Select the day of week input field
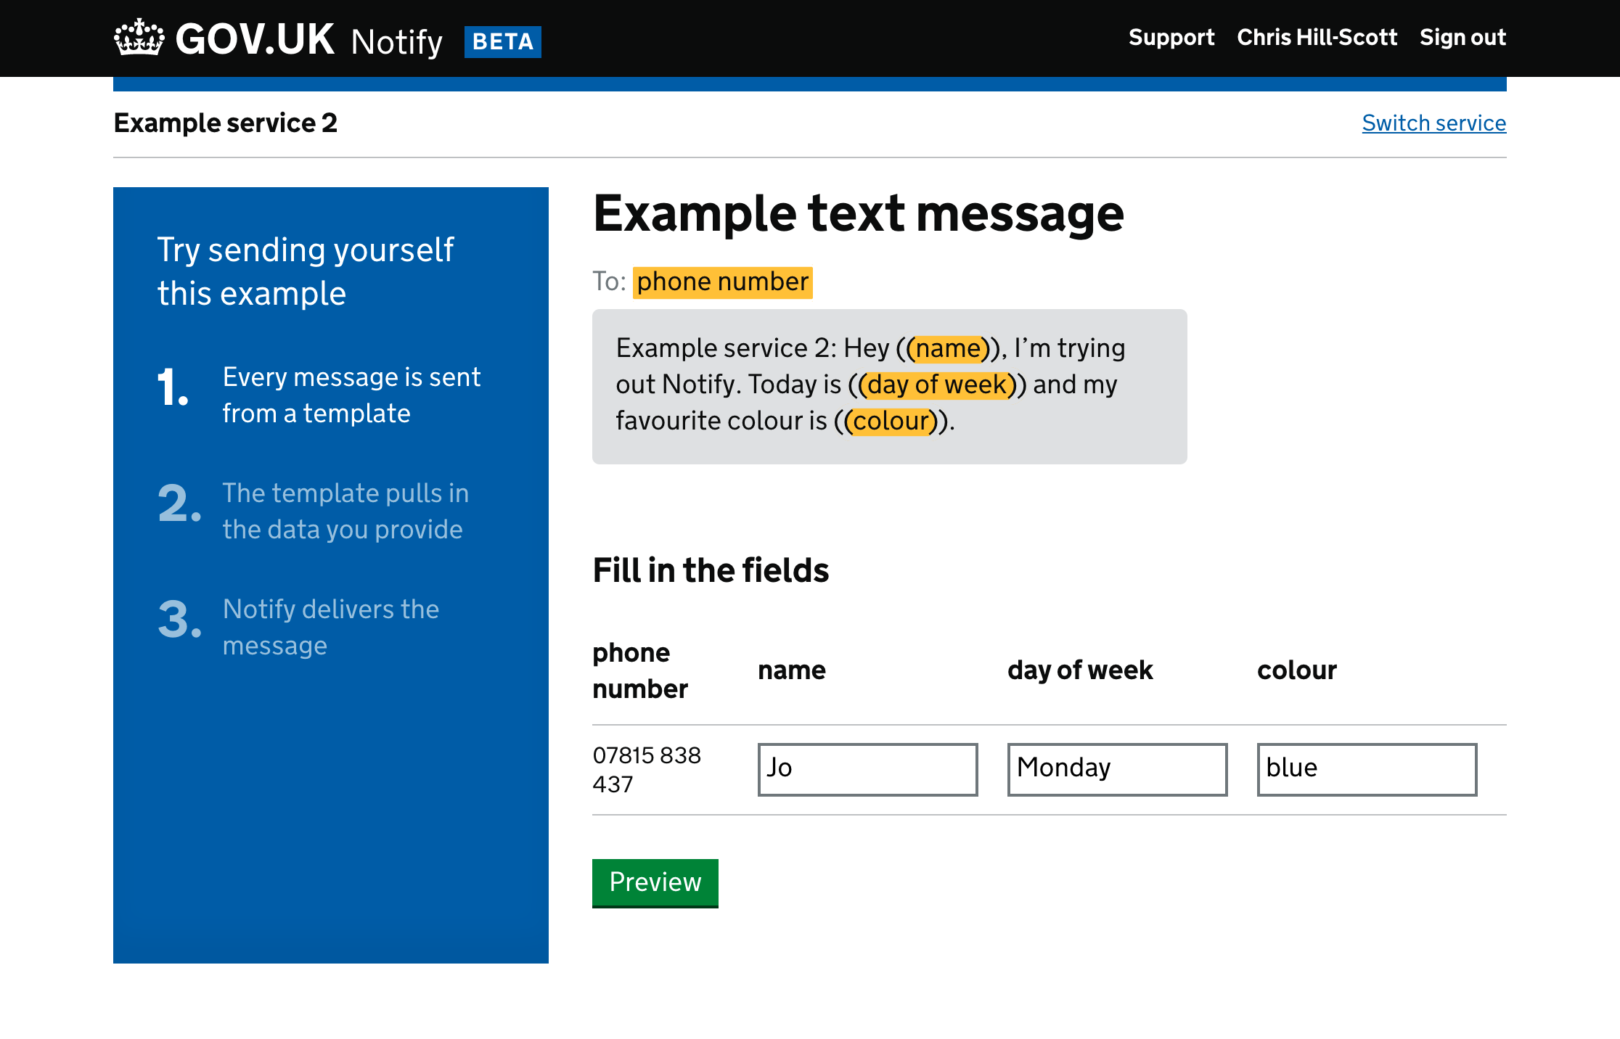The image size is (1620, 1039). 1116,770
